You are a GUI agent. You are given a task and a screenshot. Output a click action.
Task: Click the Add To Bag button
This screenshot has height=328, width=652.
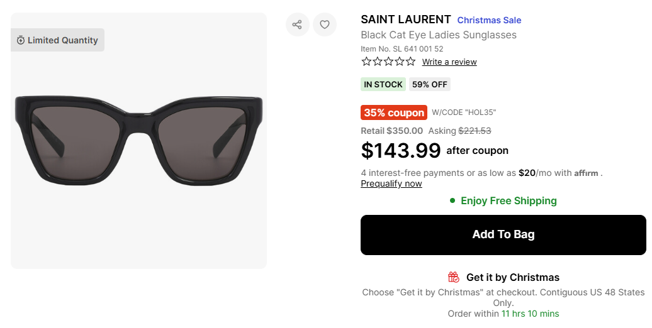(503, 234)
